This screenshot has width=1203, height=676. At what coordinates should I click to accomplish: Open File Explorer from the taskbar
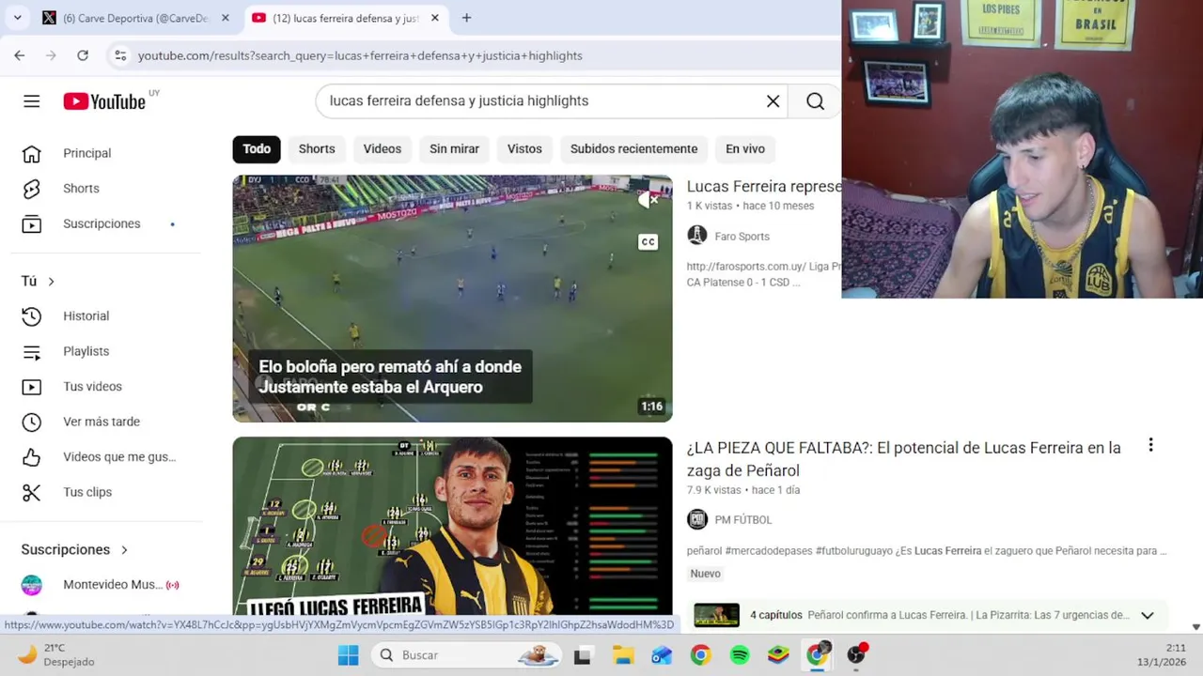click(x=623, y=655)
